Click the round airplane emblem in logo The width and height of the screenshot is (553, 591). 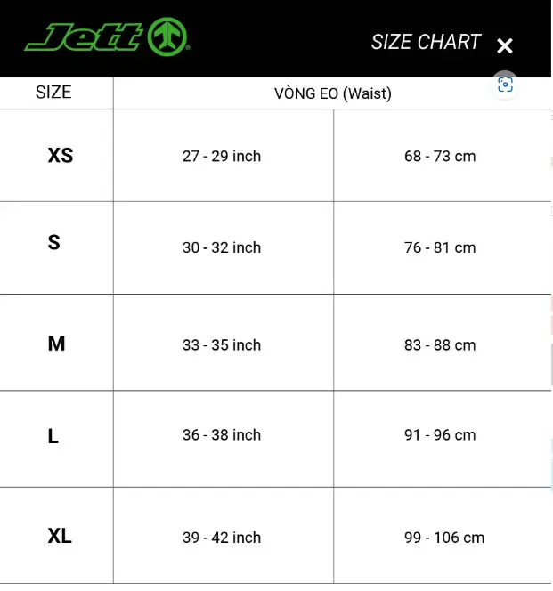tap(167, 36)
